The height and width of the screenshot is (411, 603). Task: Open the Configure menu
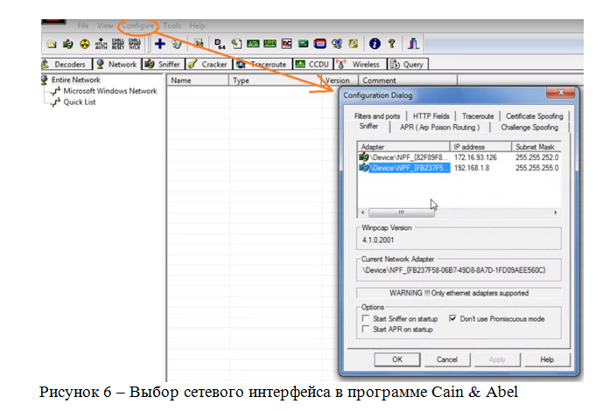tap(138, 25)
